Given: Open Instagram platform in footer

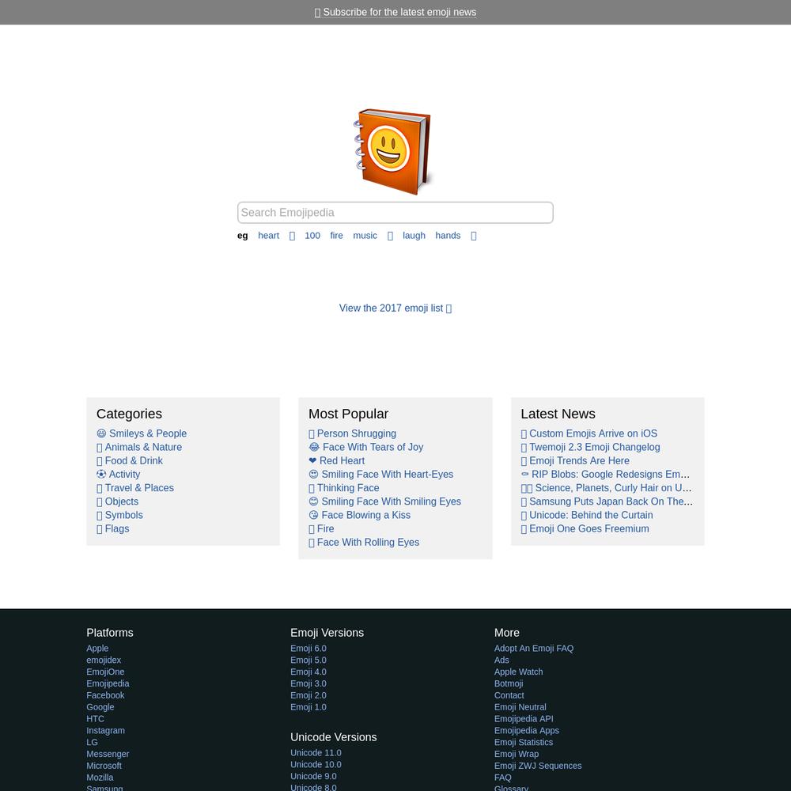Looking at the screenshot, I should coord(105,730).
